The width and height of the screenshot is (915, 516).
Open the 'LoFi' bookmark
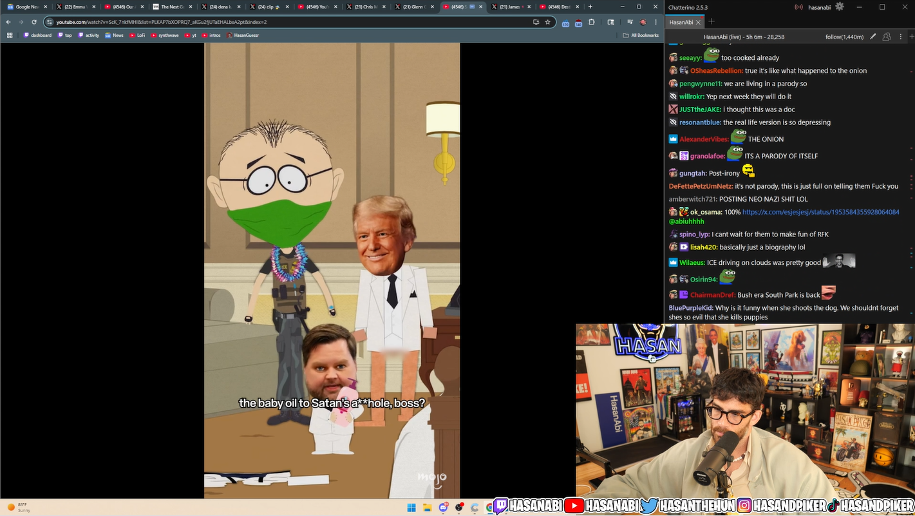pos(137,35)
